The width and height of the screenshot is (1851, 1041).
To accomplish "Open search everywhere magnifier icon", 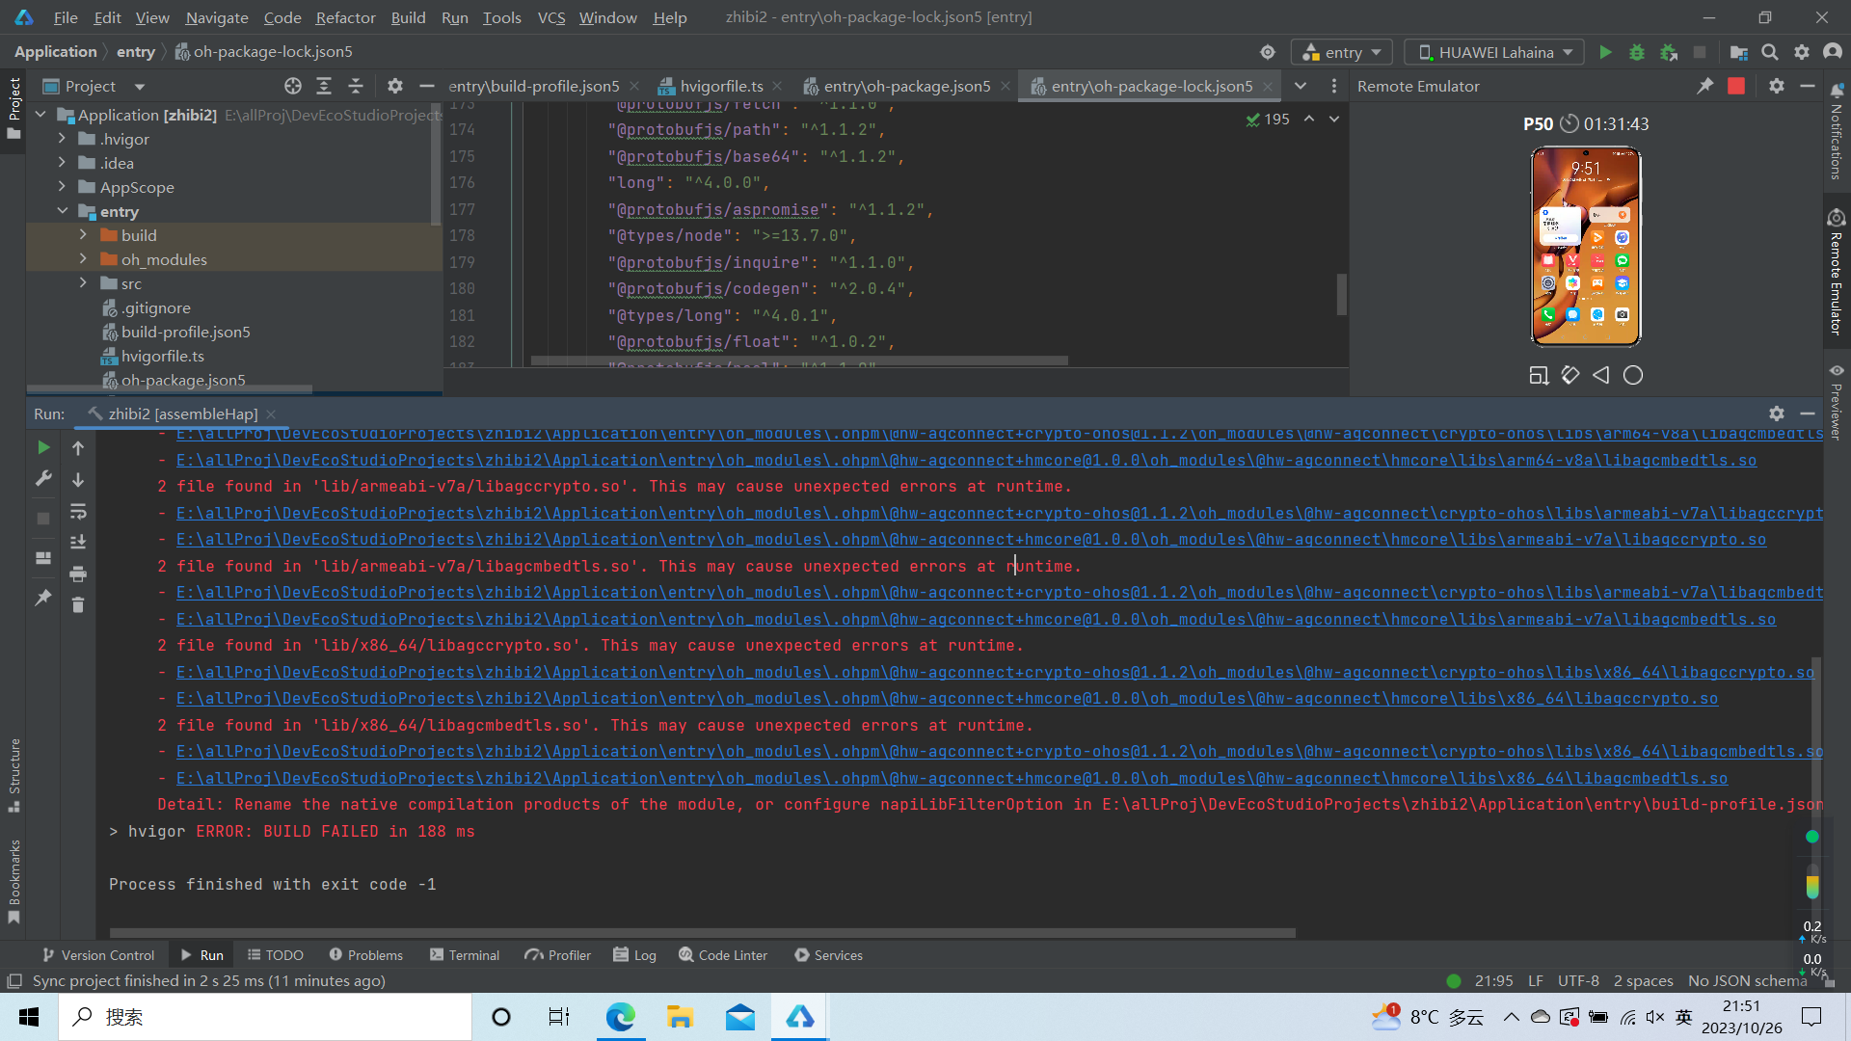I will 1770,52.
